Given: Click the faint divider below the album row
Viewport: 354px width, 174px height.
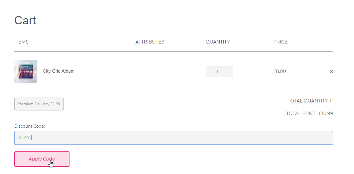Looking at the screenshot, I should click(173, 92).
